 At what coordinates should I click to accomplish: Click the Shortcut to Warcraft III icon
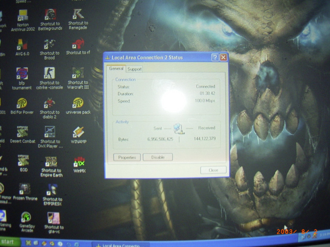click(x=78, y=78)
